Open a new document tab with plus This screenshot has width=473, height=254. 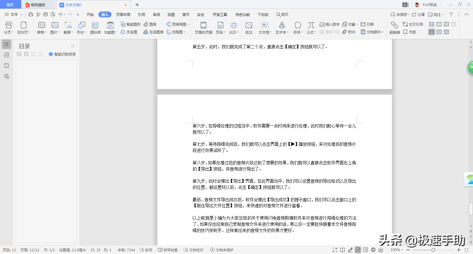137,5
